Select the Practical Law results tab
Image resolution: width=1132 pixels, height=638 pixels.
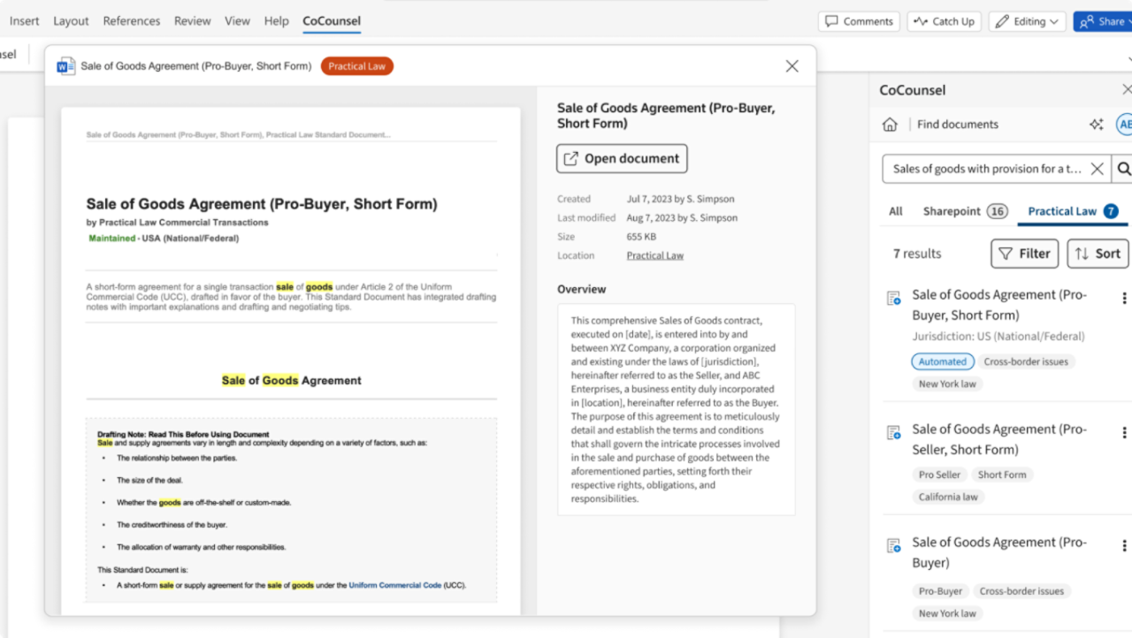point(1073,211)
